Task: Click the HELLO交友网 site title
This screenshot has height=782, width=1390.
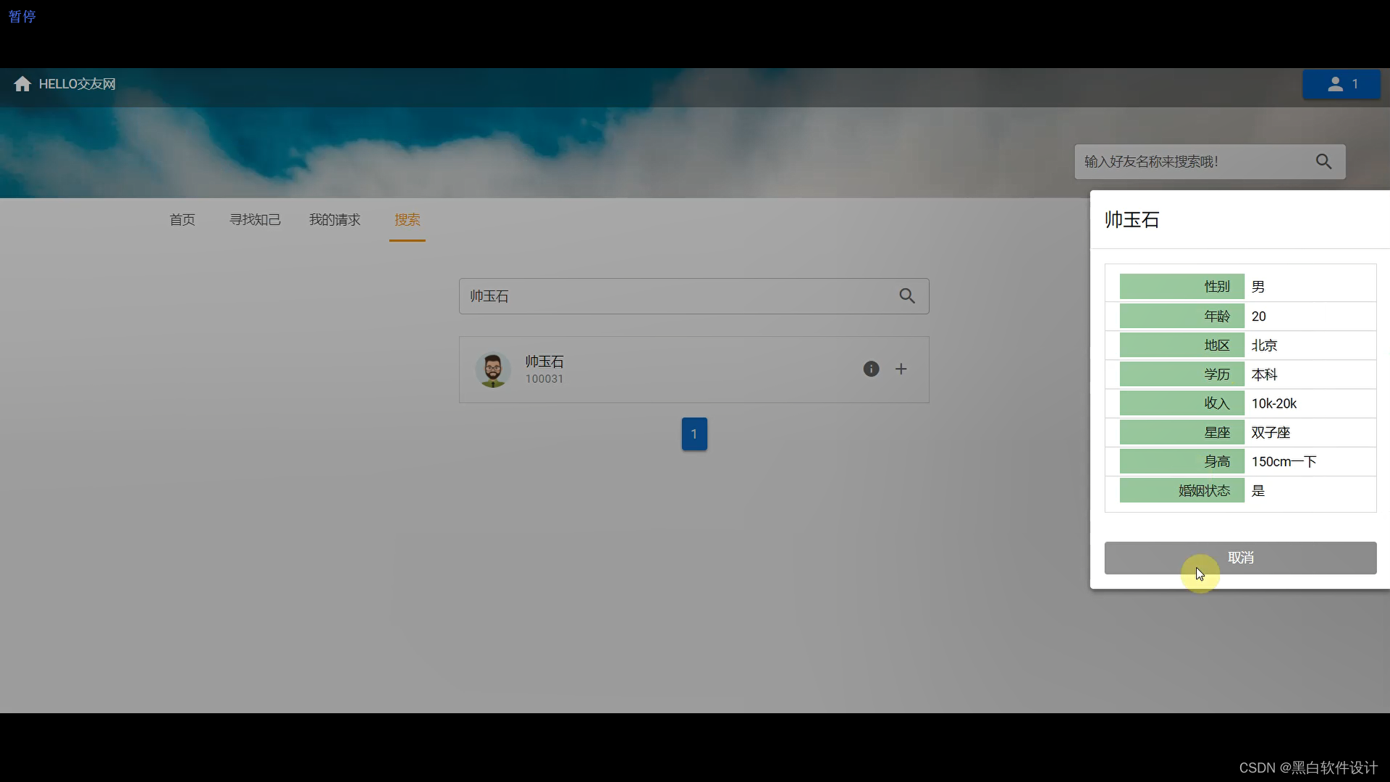Action: tap(77, 84)
